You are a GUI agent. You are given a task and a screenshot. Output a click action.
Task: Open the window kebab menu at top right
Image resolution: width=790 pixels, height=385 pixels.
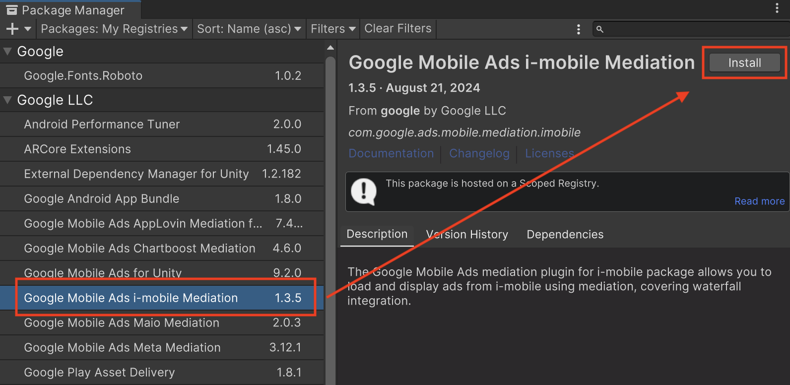[x=777, y=8]
